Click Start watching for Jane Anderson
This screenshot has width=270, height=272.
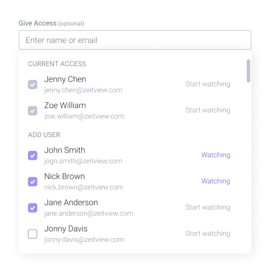pos(208,207)
